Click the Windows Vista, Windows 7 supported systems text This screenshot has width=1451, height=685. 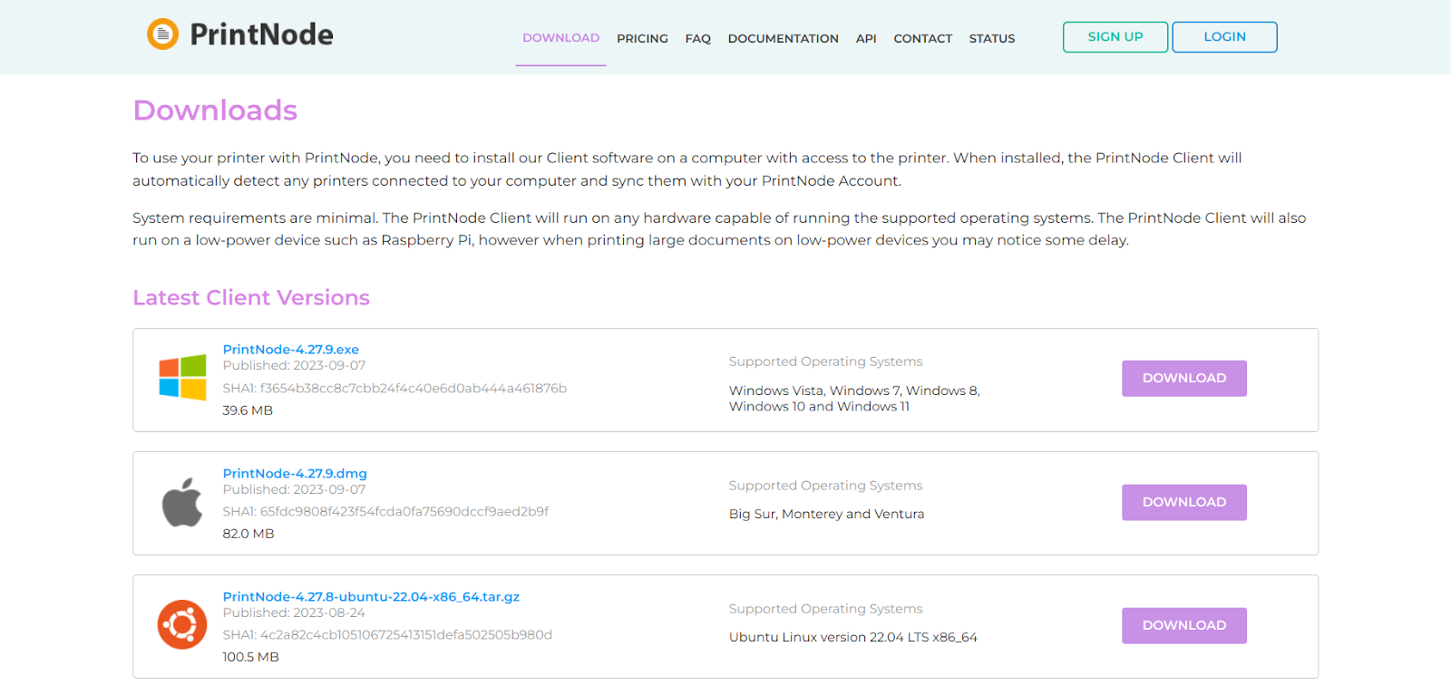click(x=854, y=399)
